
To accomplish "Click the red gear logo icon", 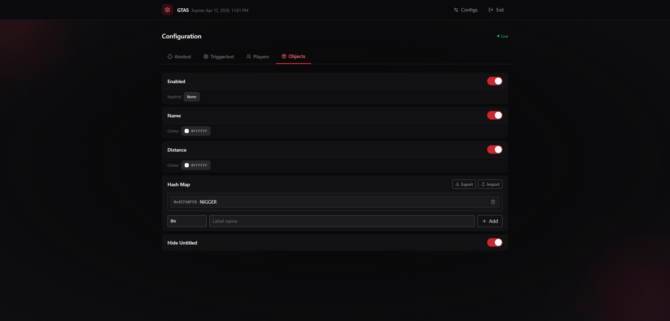I will [x=167, y=10].
